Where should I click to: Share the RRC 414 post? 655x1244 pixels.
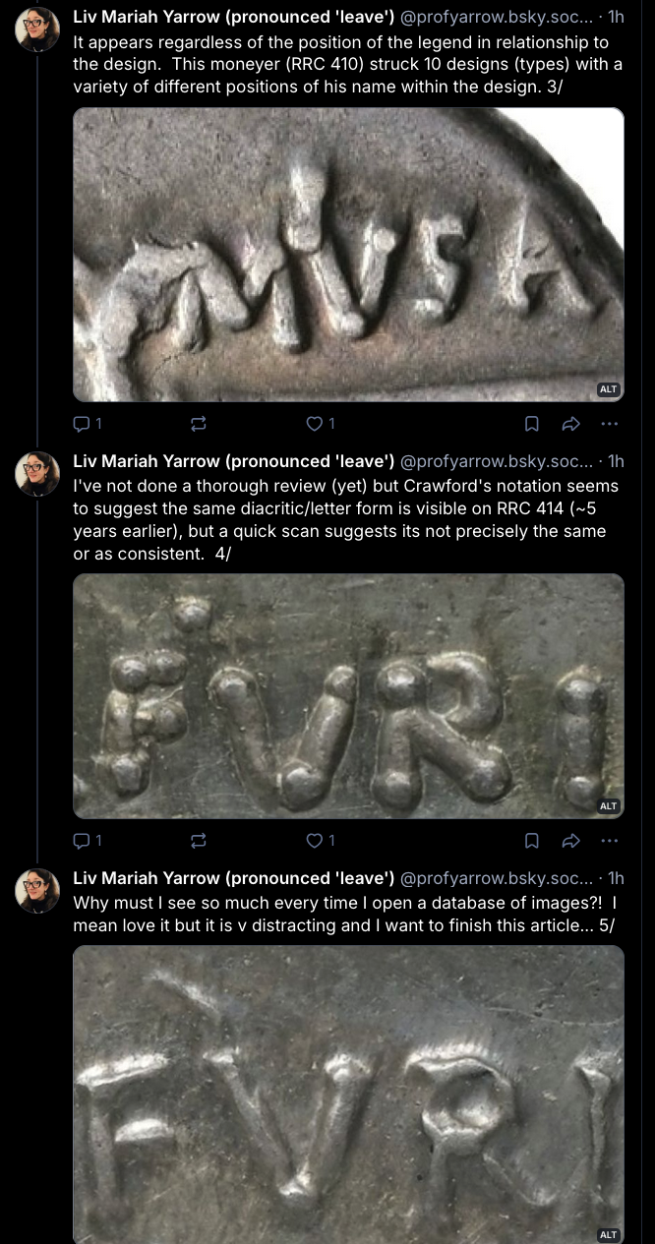tap(570, 841)
